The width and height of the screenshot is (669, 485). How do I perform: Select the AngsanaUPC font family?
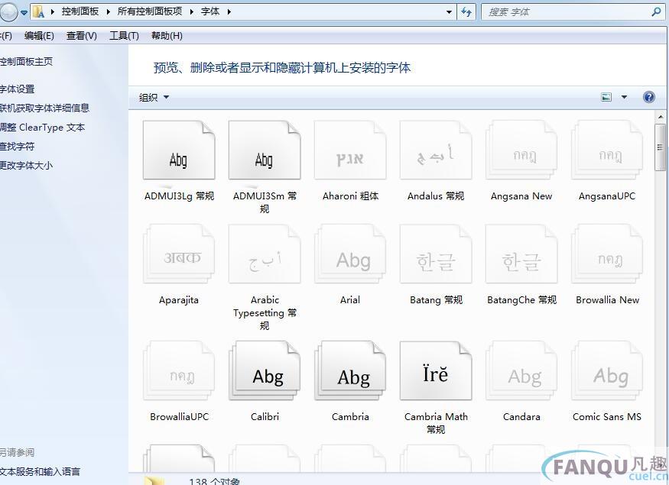607,150
